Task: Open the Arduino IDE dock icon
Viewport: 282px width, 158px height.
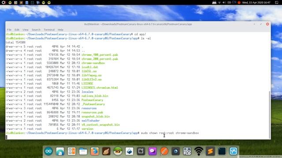Action: (48, 151)
